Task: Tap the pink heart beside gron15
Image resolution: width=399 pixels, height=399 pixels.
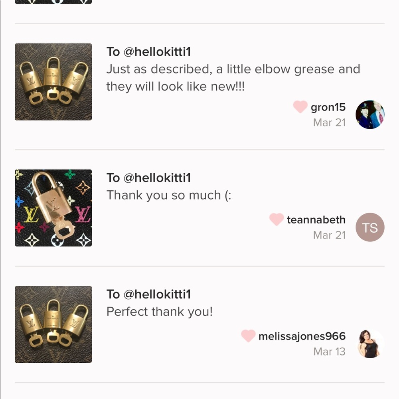Action: [300, 107]
